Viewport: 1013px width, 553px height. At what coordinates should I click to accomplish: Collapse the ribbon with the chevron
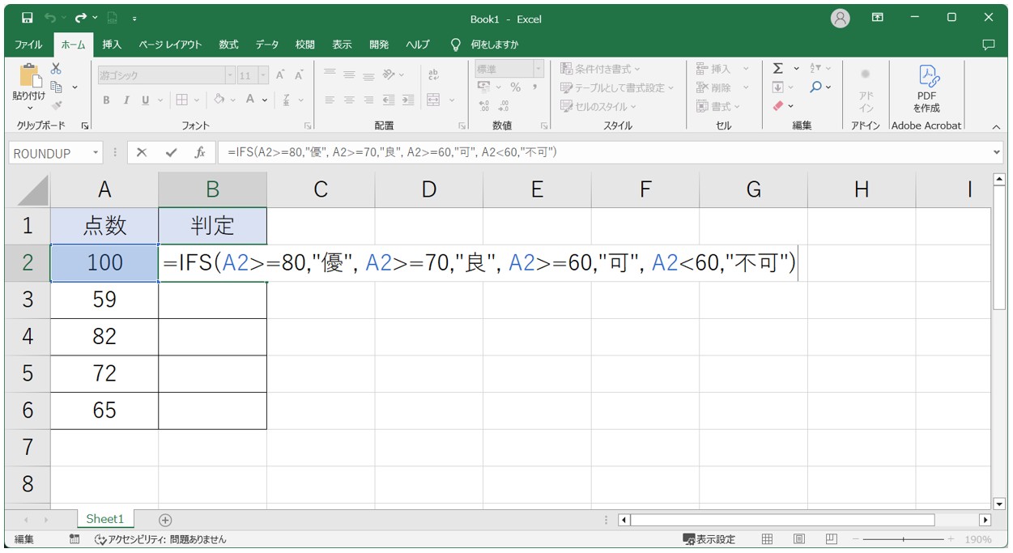tap(996, 126)
